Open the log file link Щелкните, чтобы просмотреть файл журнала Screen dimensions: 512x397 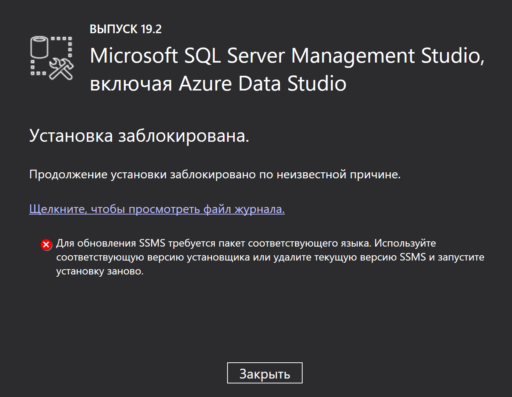tap(157, 209)
